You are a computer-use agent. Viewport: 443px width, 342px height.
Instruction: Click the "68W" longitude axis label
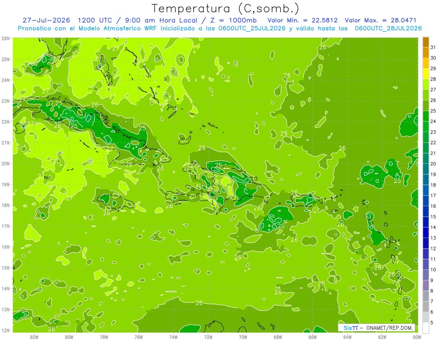(278, 337)
